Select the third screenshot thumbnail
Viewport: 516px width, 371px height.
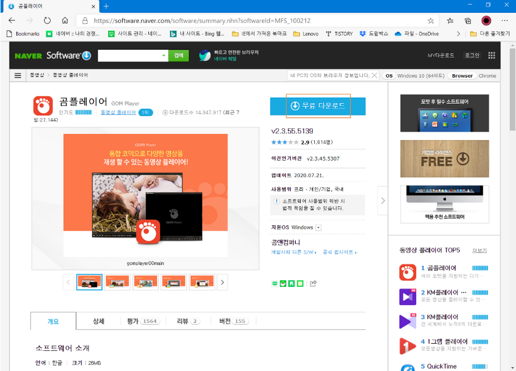[145, 282]
